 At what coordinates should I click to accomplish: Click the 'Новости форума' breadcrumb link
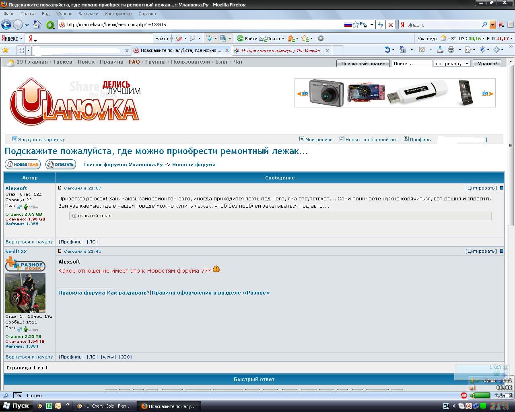(194, 165)
